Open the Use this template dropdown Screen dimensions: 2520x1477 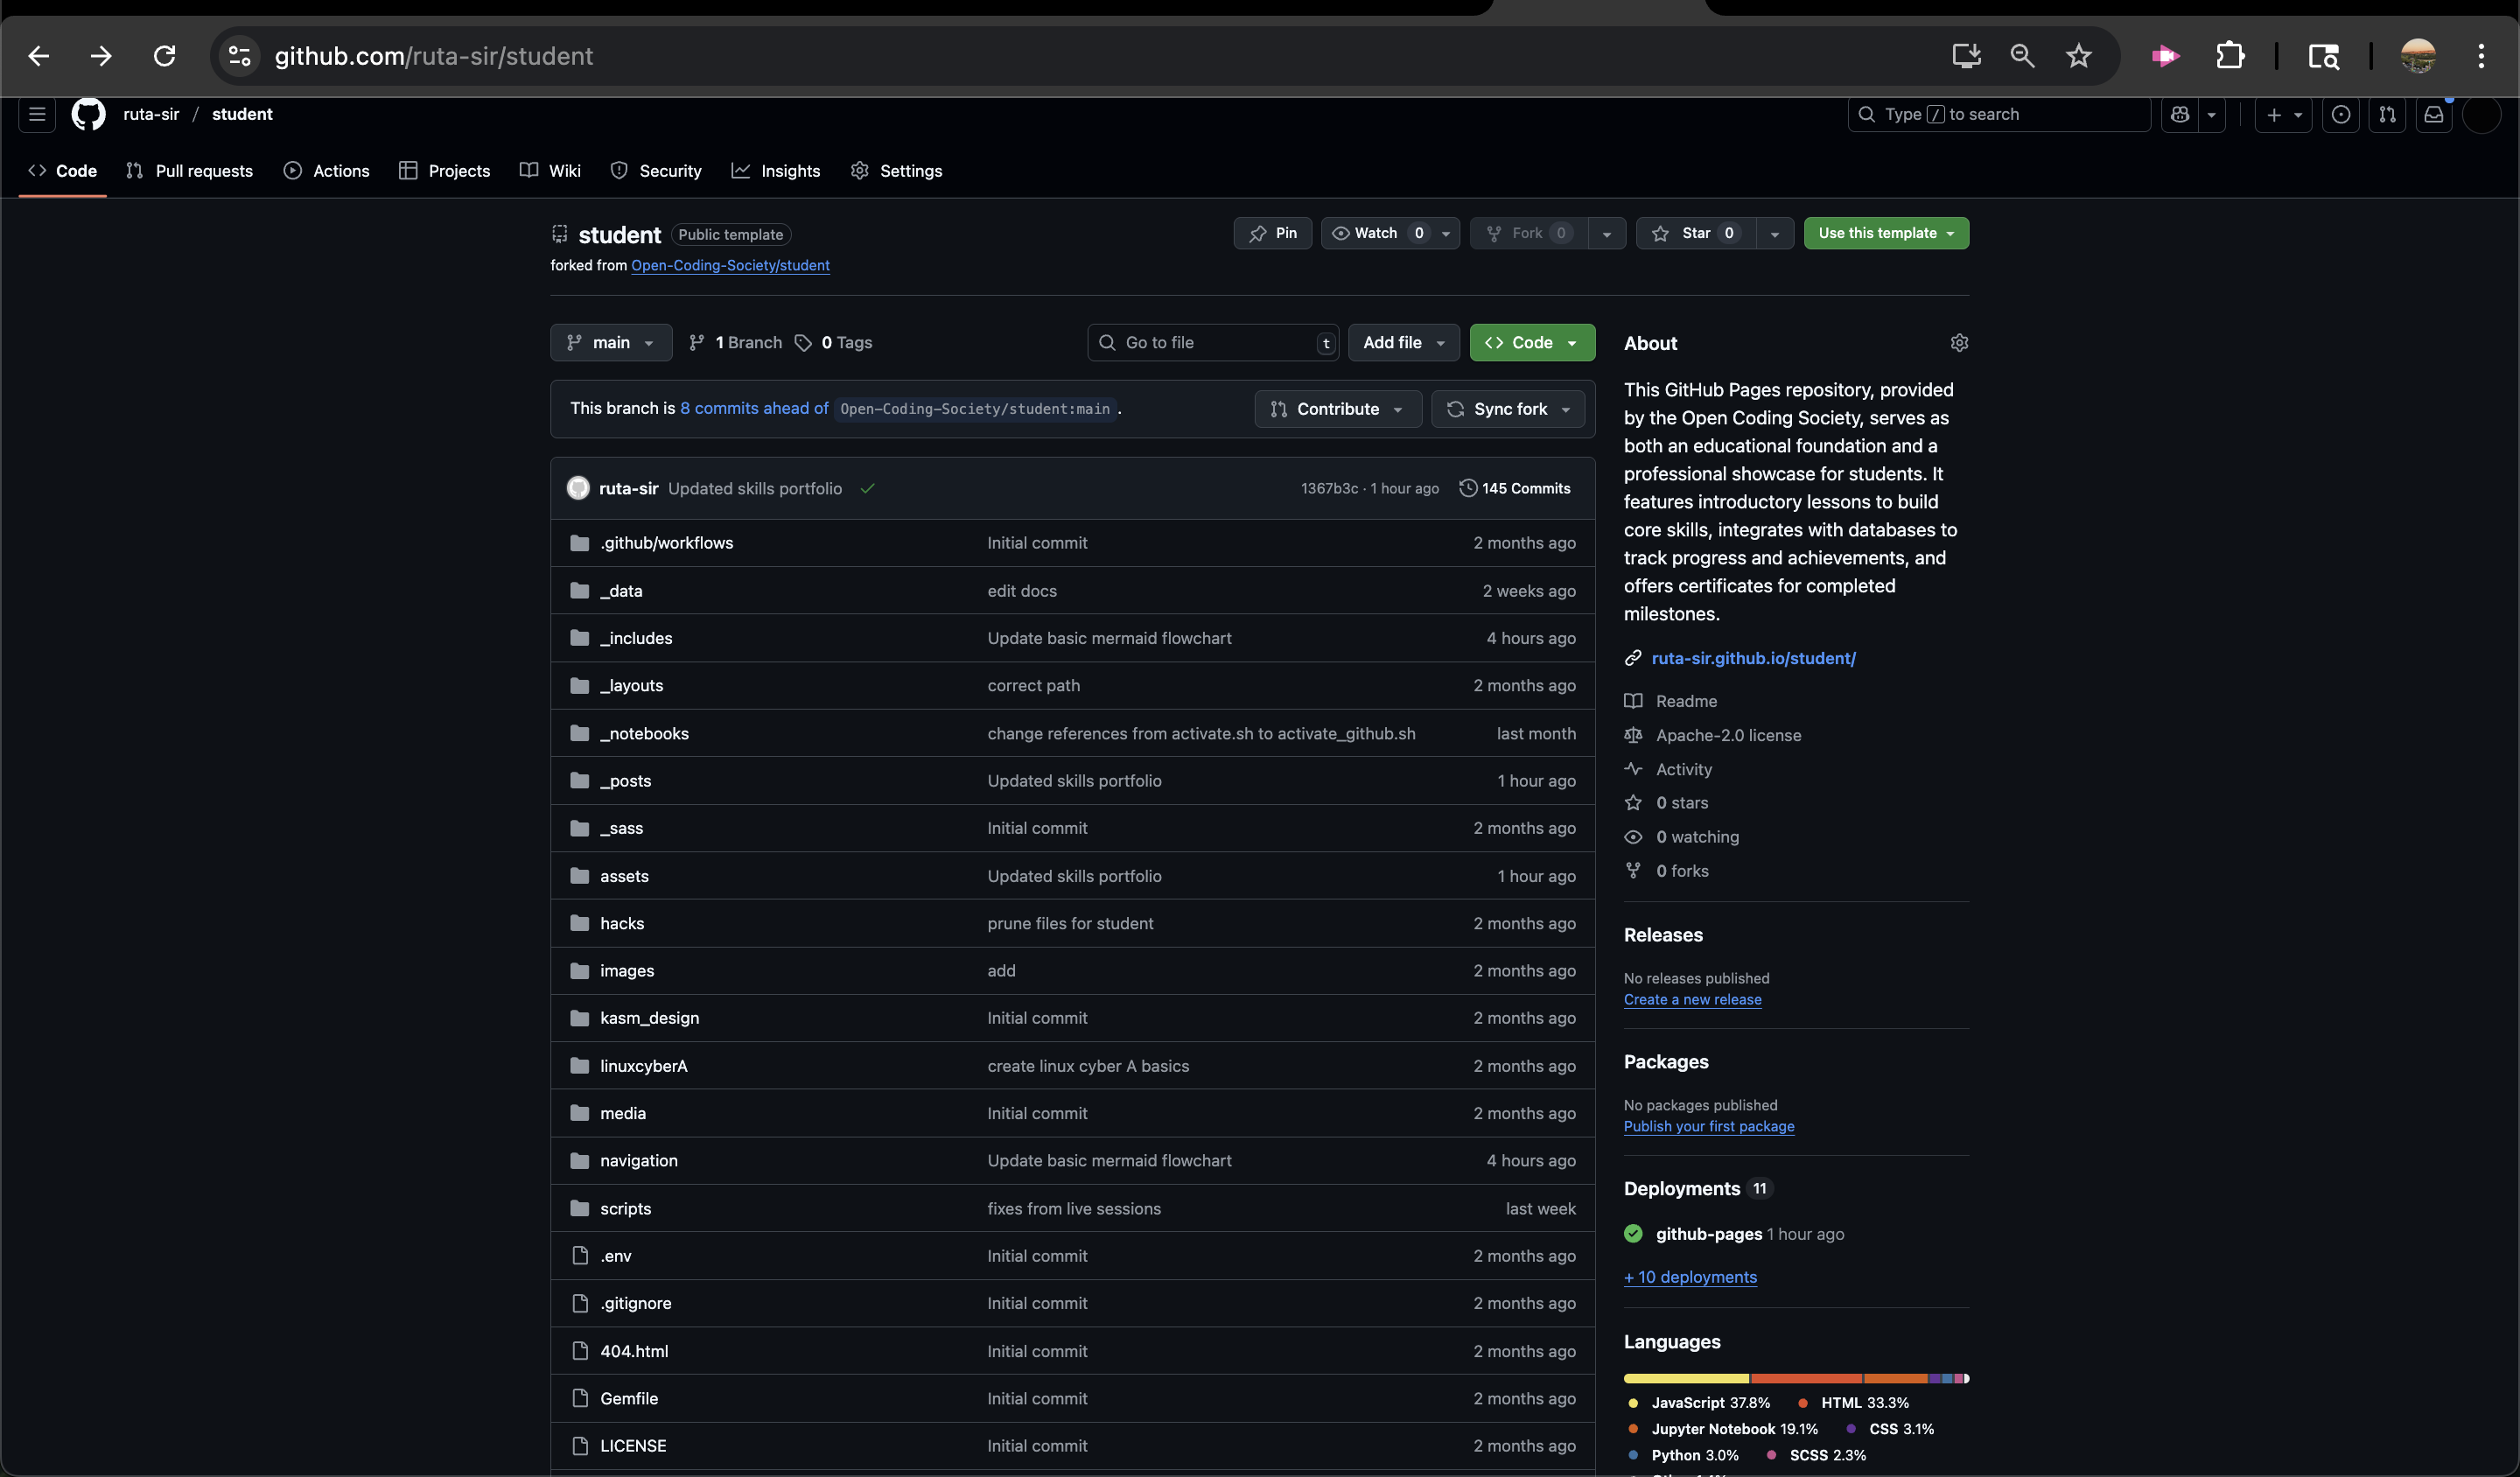pos(1886,233)
